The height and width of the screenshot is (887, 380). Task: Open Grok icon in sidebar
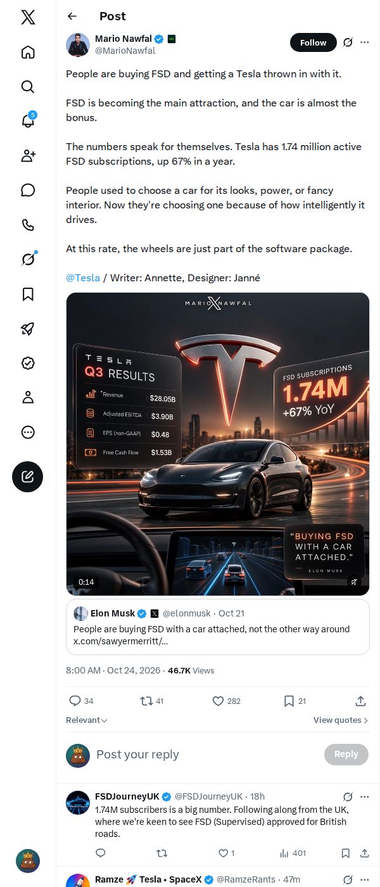pos(28,259)
